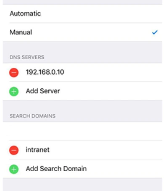This screenshot has height=191, width=164.
Task: Tap the green plus next to Add Search Domain
Action: 14,169
